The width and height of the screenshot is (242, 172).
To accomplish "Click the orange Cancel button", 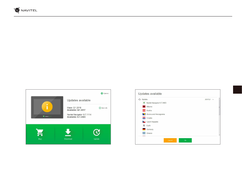I will pos(170,140).
